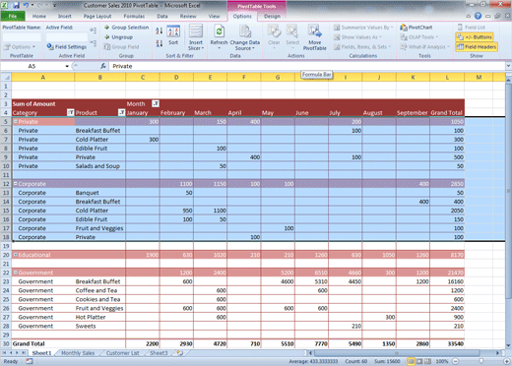Switch to the Home ribbon tab
512x366 pixels.
(39, 16)
